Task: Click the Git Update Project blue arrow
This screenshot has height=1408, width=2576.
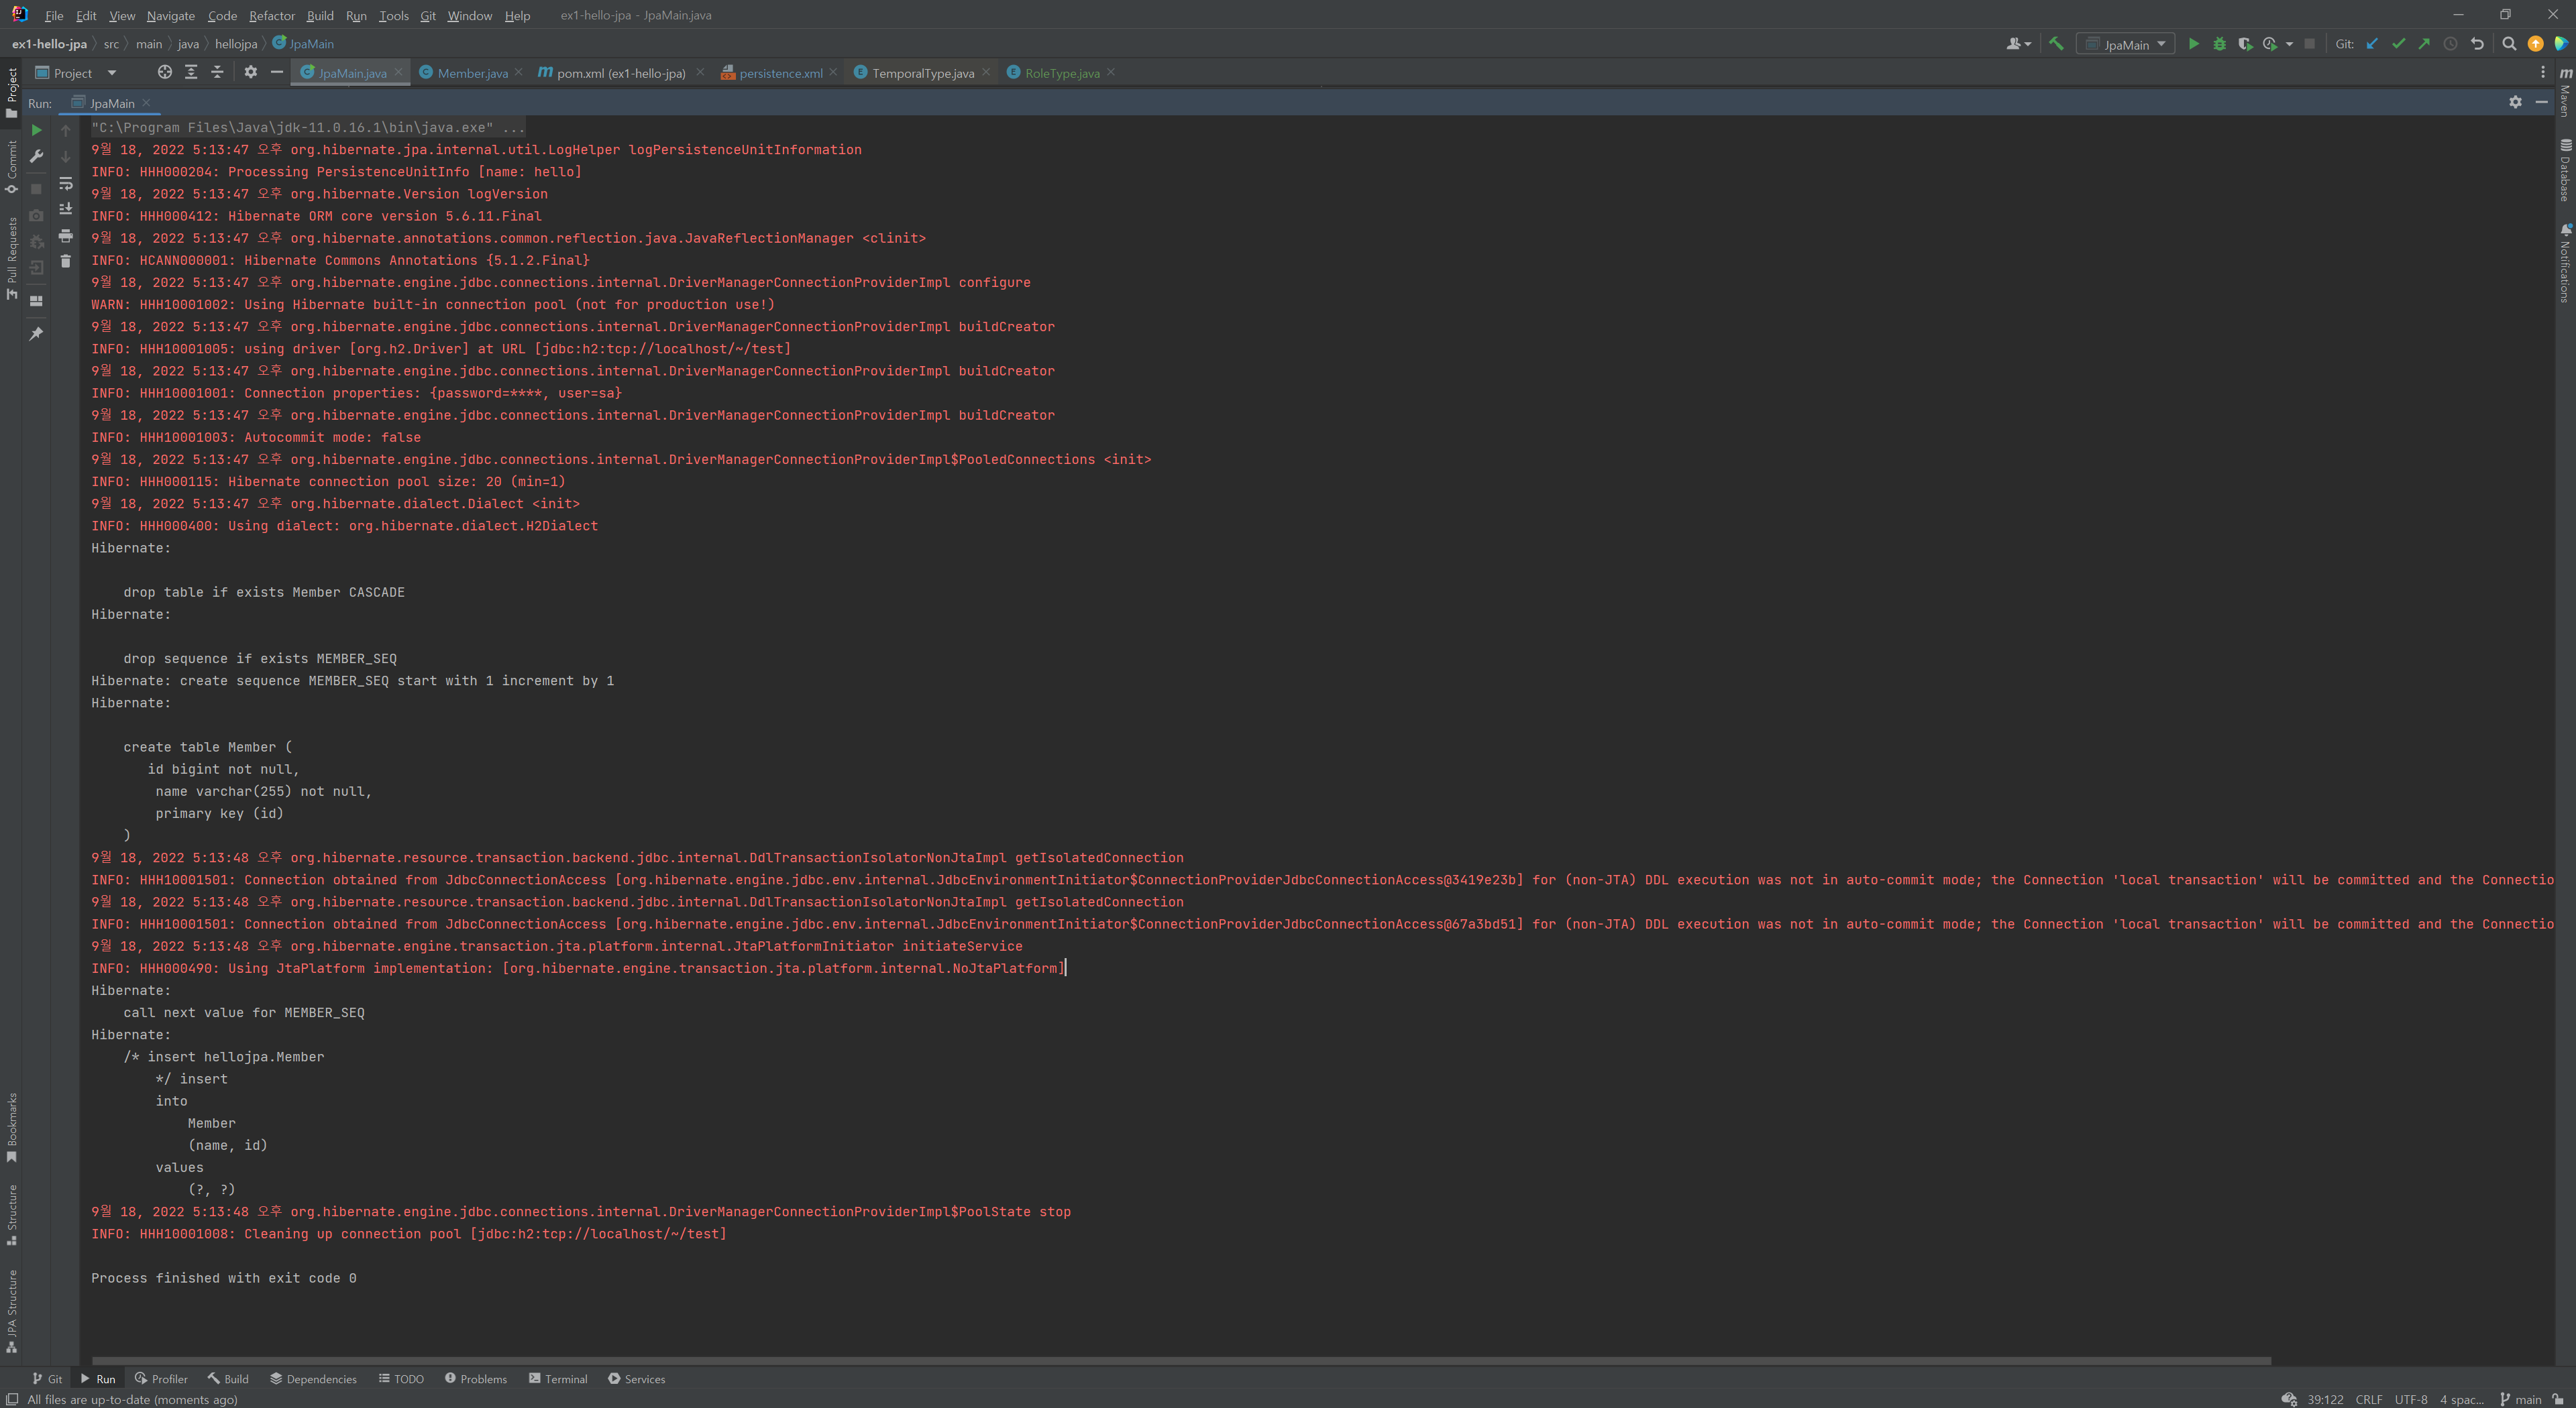Action: [x=2372, y=44]
